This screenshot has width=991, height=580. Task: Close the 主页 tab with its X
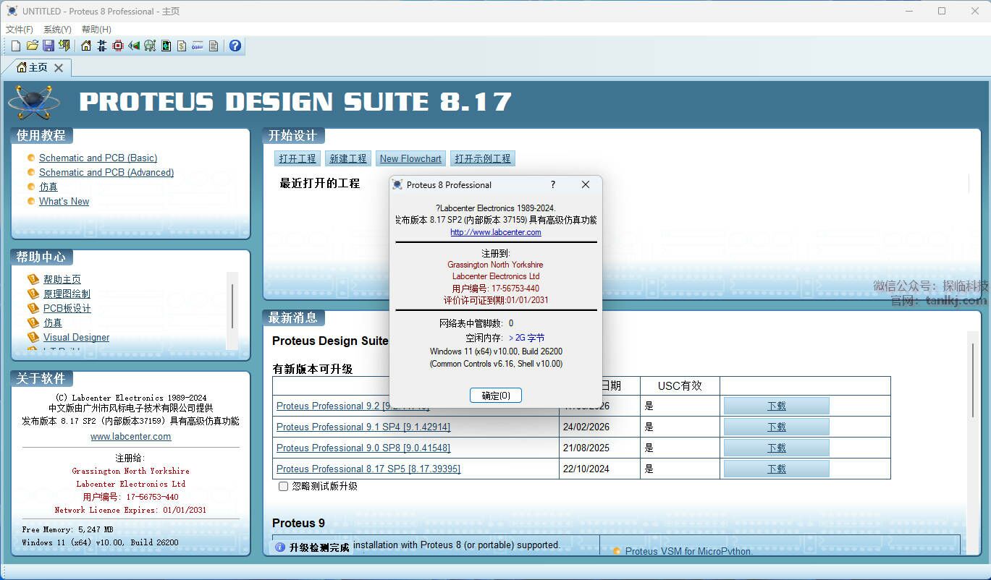[59, 67]
